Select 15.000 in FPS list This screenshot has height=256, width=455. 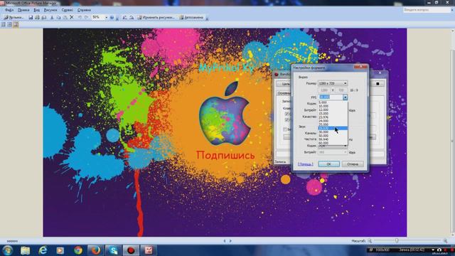tap(333, 114)
